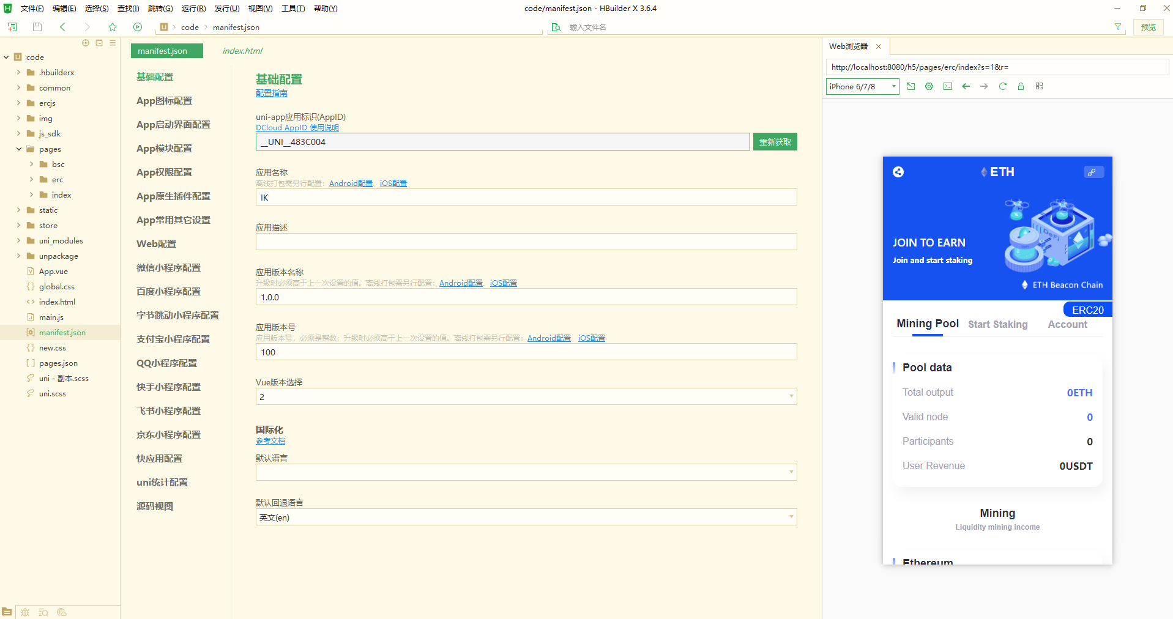Open the search list icon in status bar
The image size is (1173, 619).
point(43,612)
